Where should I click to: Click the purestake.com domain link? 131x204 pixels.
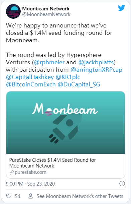[x=30, y=172]
